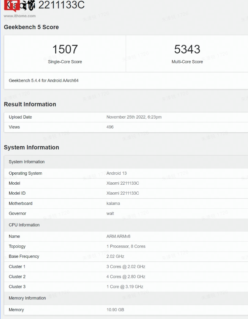Open the www.ithome.com watermark link
This screenshot has height=319, width=248.
tap(20, 16)
